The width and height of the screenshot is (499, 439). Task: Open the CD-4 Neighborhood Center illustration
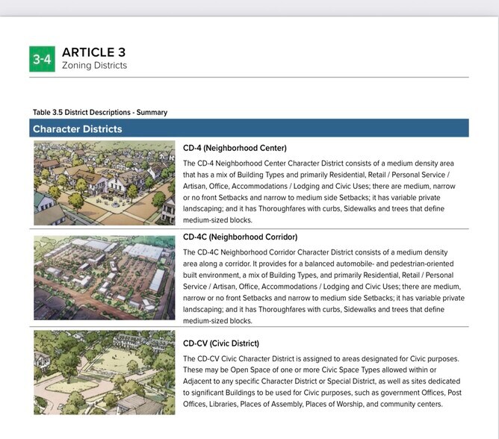pyautogui.click(x=105, y=183)
